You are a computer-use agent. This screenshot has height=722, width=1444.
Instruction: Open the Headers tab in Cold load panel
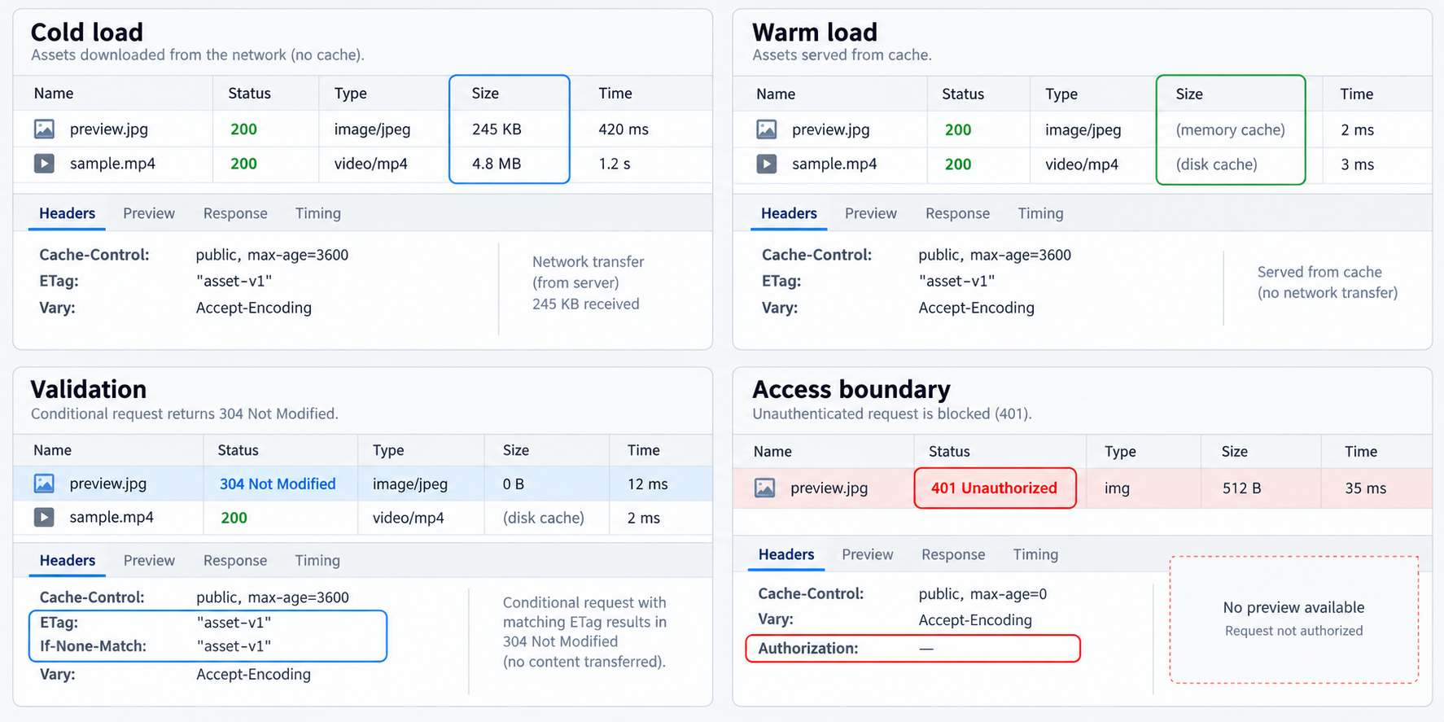[68, 213]
